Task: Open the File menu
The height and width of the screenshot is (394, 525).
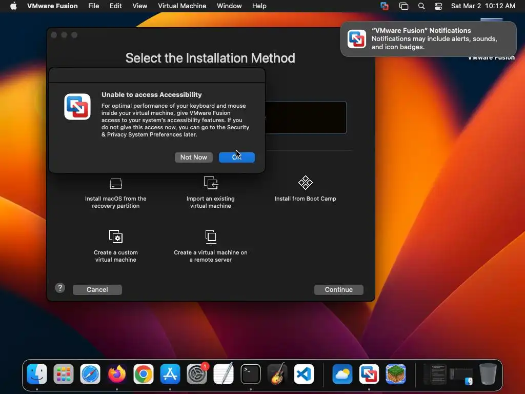Action: [x=93, y=6]
